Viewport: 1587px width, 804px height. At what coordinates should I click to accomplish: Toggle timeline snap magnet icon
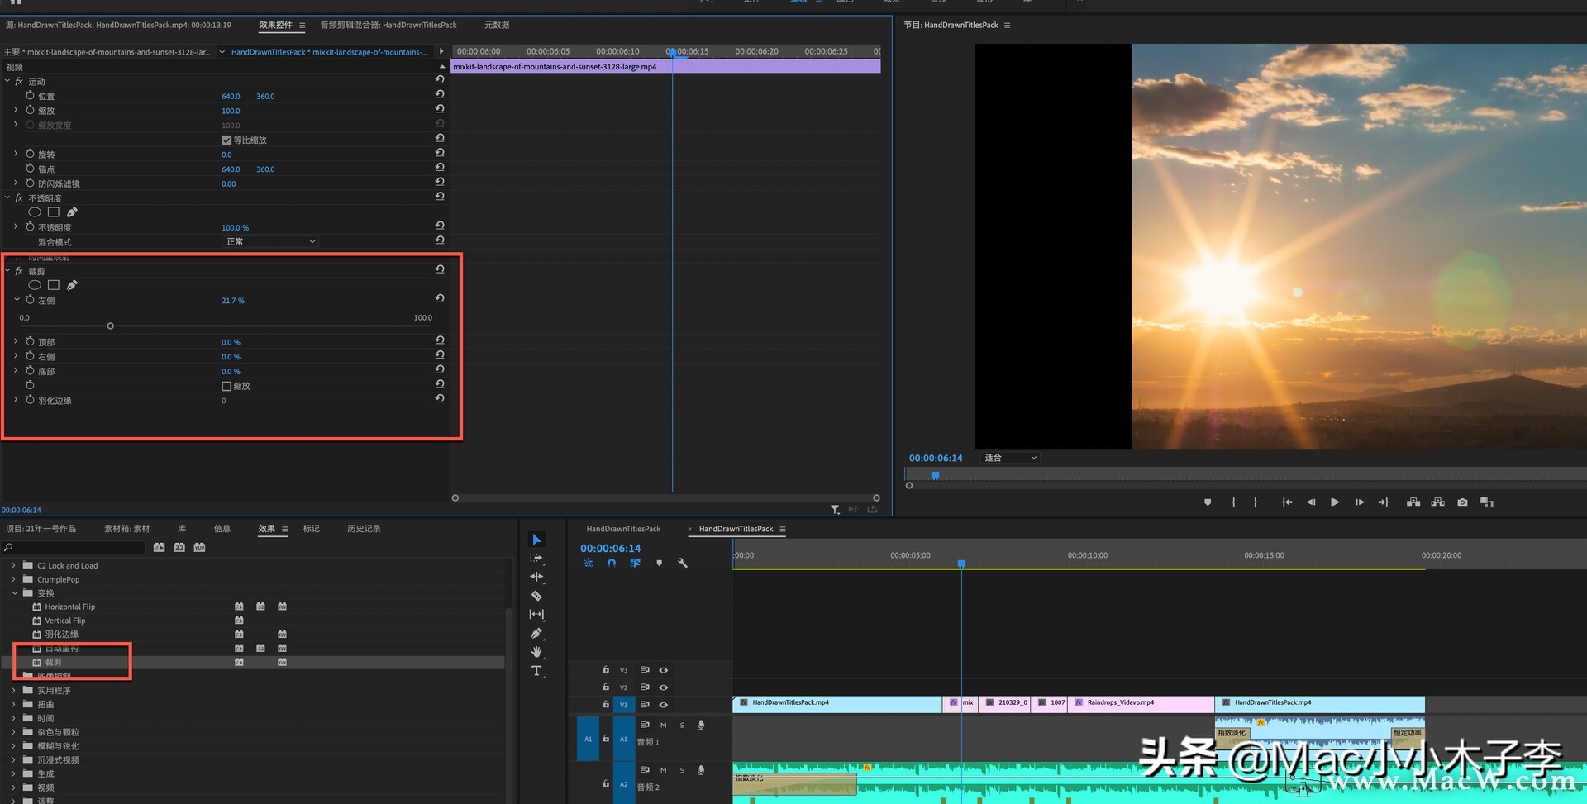pyautogui.click(x=612, y=564)
